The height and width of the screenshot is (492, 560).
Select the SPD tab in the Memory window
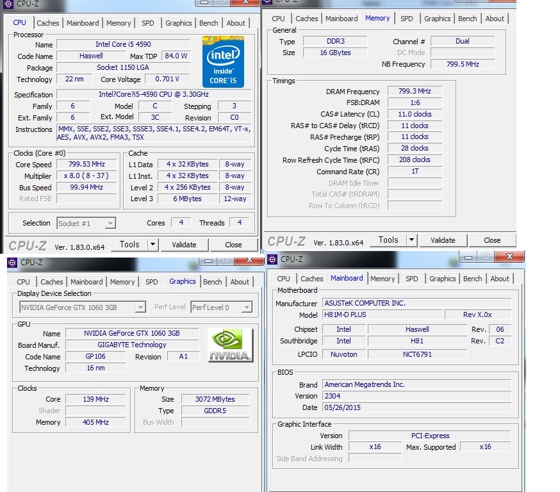[x=406, y=19]
